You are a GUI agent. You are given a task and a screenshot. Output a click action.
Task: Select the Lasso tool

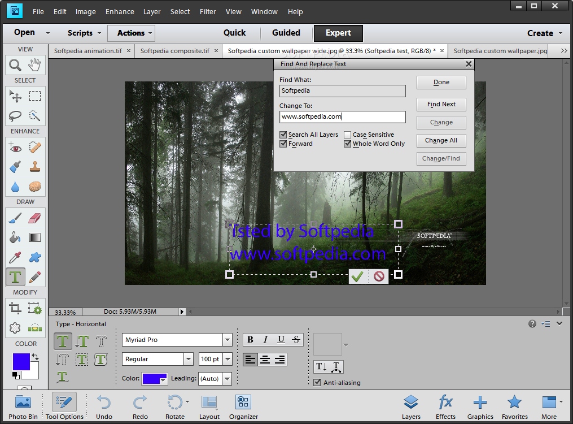pos(15,115)
